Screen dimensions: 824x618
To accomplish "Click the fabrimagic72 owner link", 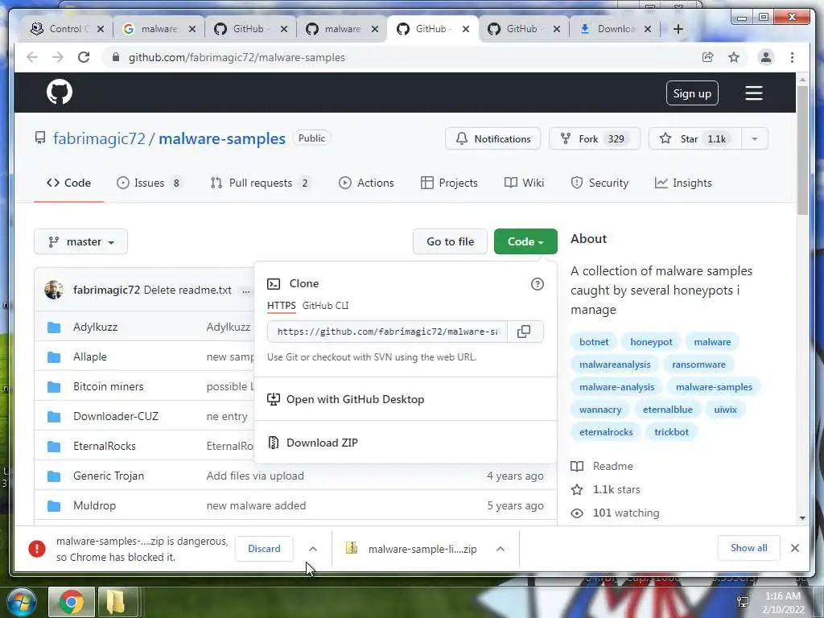I will click(x=99, y=138).
